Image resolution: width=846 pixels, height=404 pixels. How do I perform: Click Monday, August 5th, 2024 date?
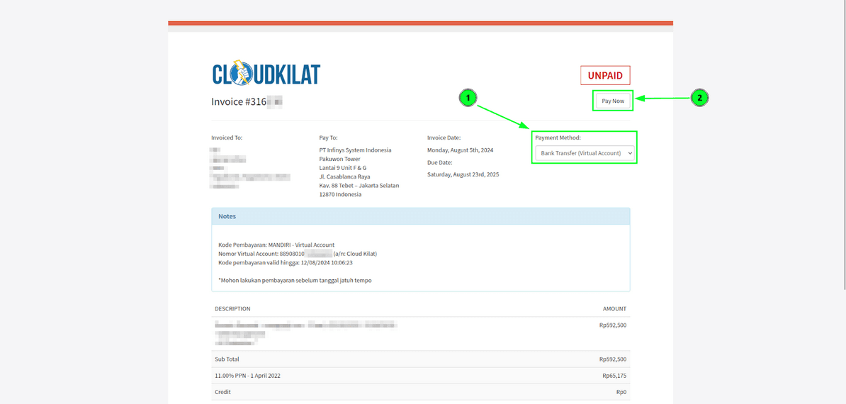461,150
